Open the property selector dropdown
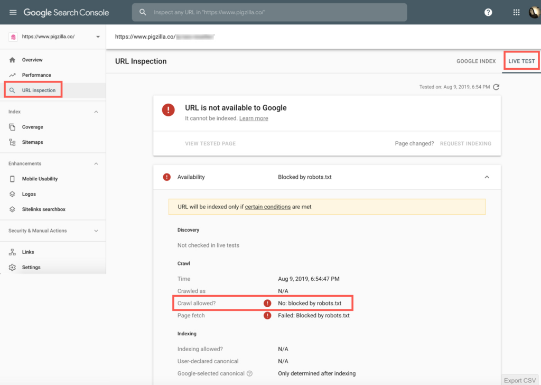The height and width of the screenshot is (385, 541). [x=98, y=37]
